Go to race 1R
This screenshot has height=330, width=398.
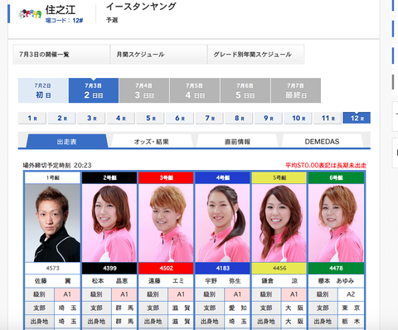pos(32,119)
